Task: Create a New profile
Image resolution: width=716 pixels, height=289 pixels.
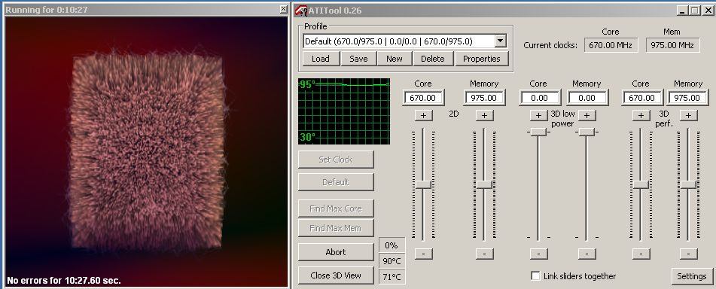Action: coord(394,59)
